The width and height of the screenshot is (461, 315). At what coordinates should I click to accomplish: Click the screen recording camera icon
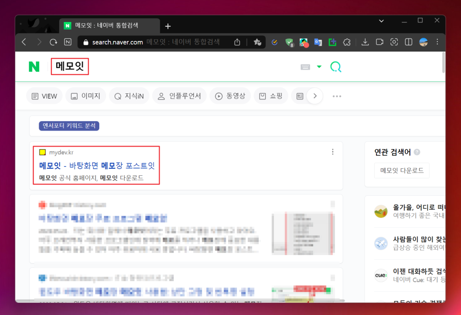pos(379,42)
